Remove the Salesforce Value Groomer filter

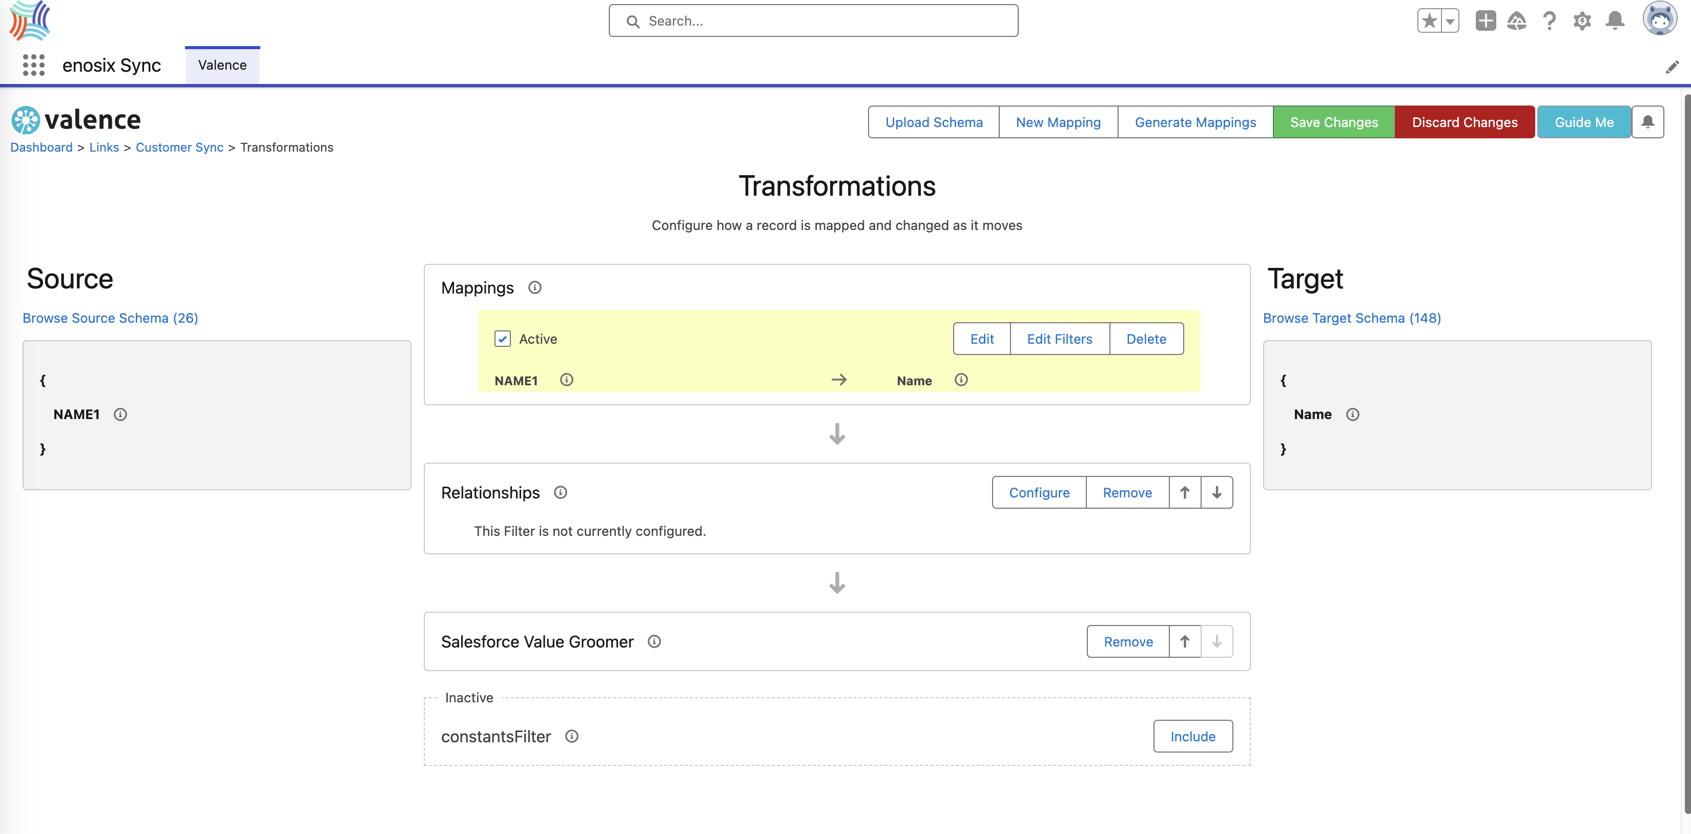1128,641
